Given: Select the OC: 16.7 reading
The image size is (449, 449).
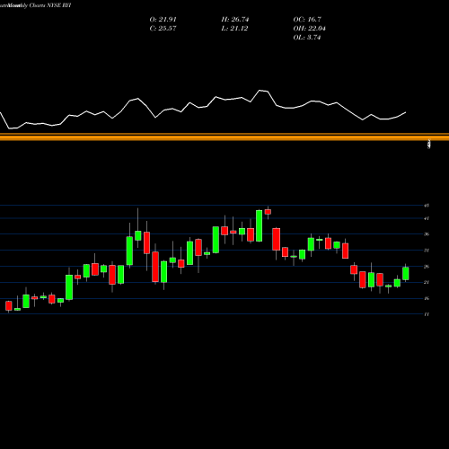Looking at the screenshot, I should pos(307,20).
